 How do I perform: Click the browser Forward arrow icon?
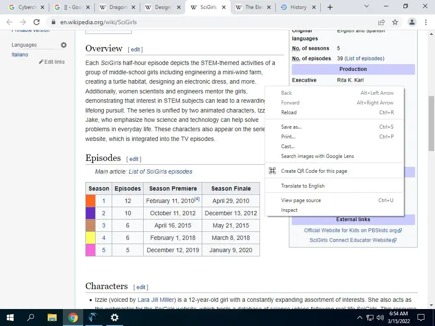click(x=23, y=22)
